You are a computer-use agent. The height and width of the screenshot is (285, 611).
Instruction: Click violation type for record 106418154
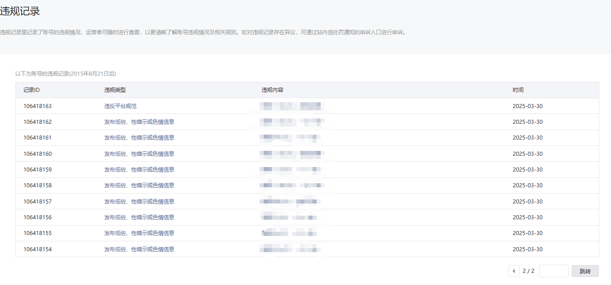[x=139, y=249]
